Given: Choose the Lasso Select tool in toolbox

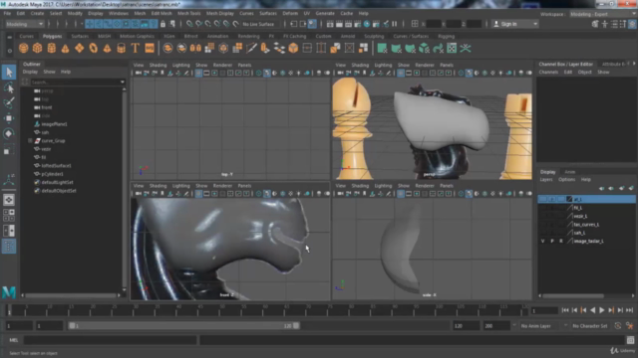Looking at the screenshot, I should coord(9,88).
